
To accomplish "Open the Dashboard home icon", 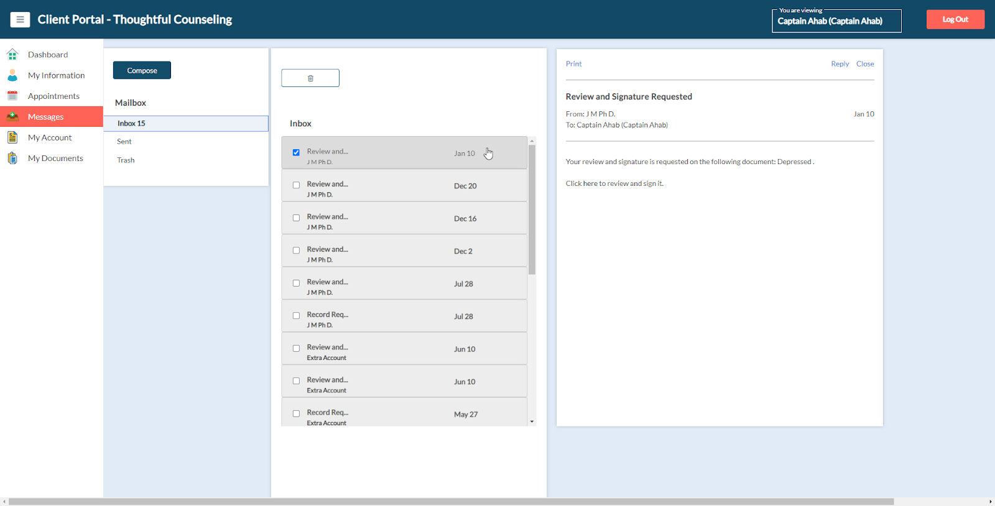I will (x=12, y=55).
